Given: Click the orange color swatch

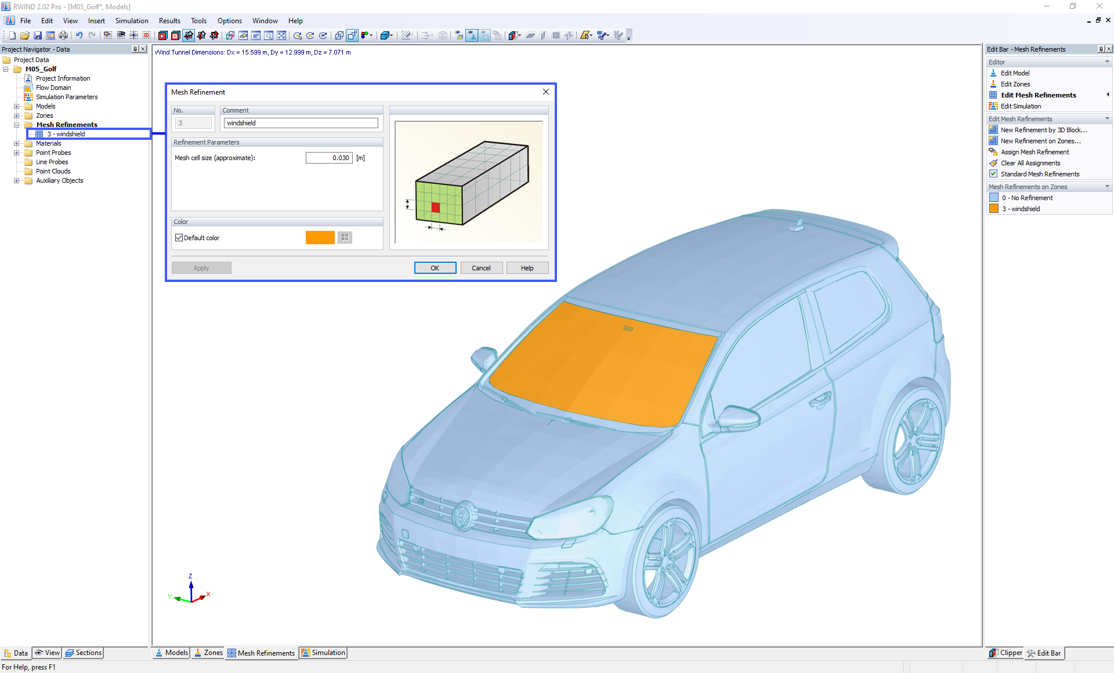Looking at the screenshot, I should (320, 237).
